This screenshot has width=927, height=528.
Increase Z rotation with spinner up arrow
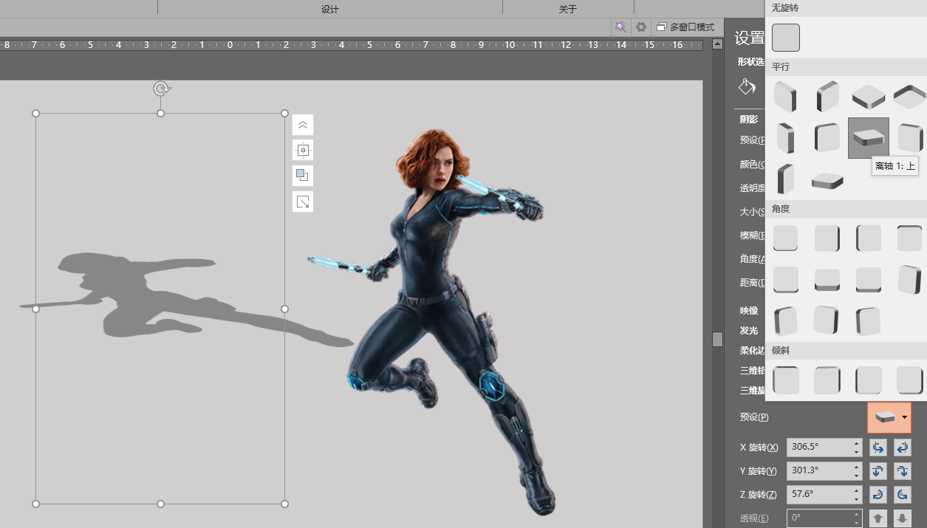coord(856,490)
